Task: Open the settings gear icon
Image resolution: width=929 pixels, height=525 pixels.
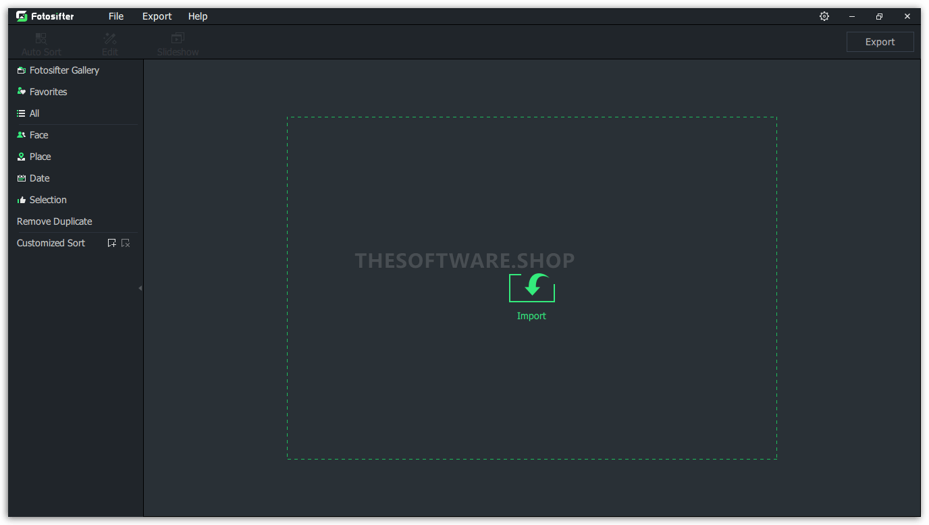Action: pyautogui.click(x=824, y=16)
